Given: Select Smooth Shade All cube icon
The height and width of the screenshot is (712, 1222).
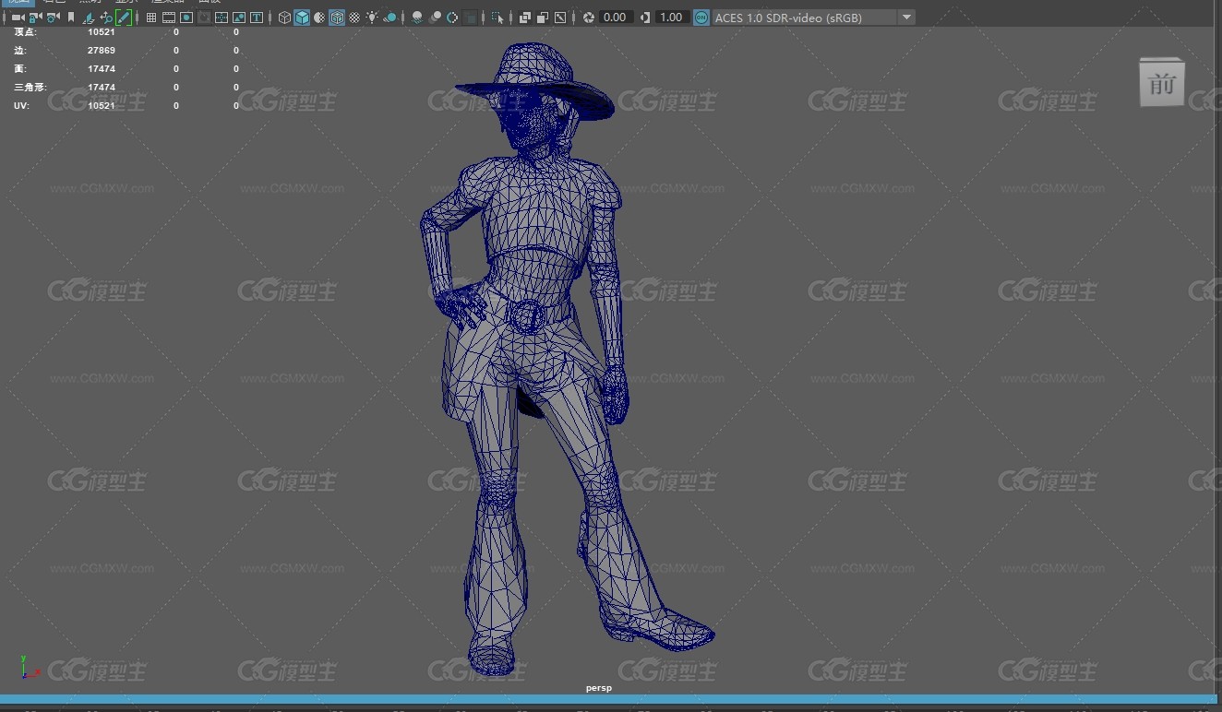Looking at the screenshot, I should 302,18.
